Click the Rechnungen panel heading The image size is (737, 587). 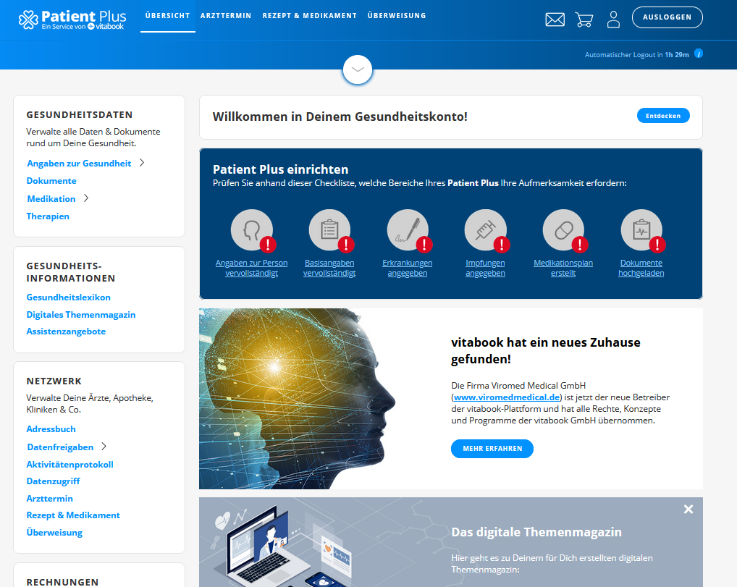[x=62, y=582]
